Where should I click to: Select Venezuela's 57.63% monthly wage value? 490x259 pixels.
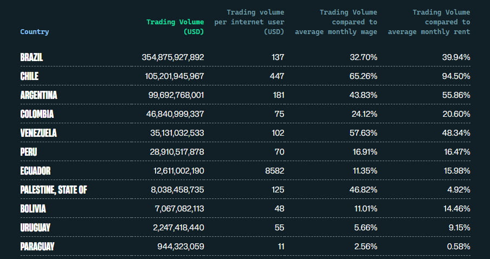coord(363,133)
